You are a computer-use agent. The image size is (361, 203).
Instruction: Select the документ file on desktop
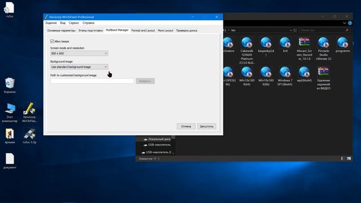pyautogui.click(x=10, y=161)
